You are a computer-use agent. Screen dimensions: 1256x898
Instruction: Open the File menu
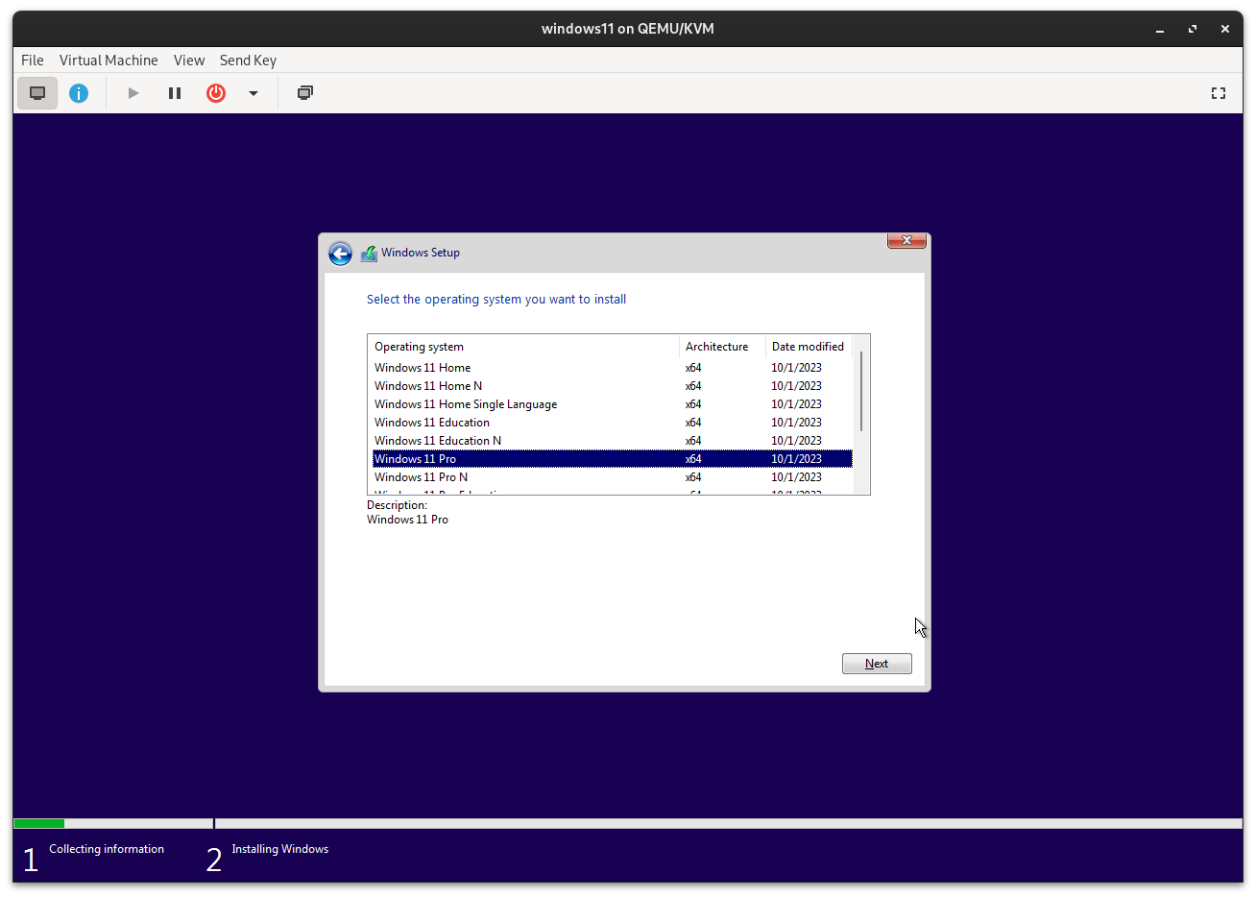pos(33,60)
